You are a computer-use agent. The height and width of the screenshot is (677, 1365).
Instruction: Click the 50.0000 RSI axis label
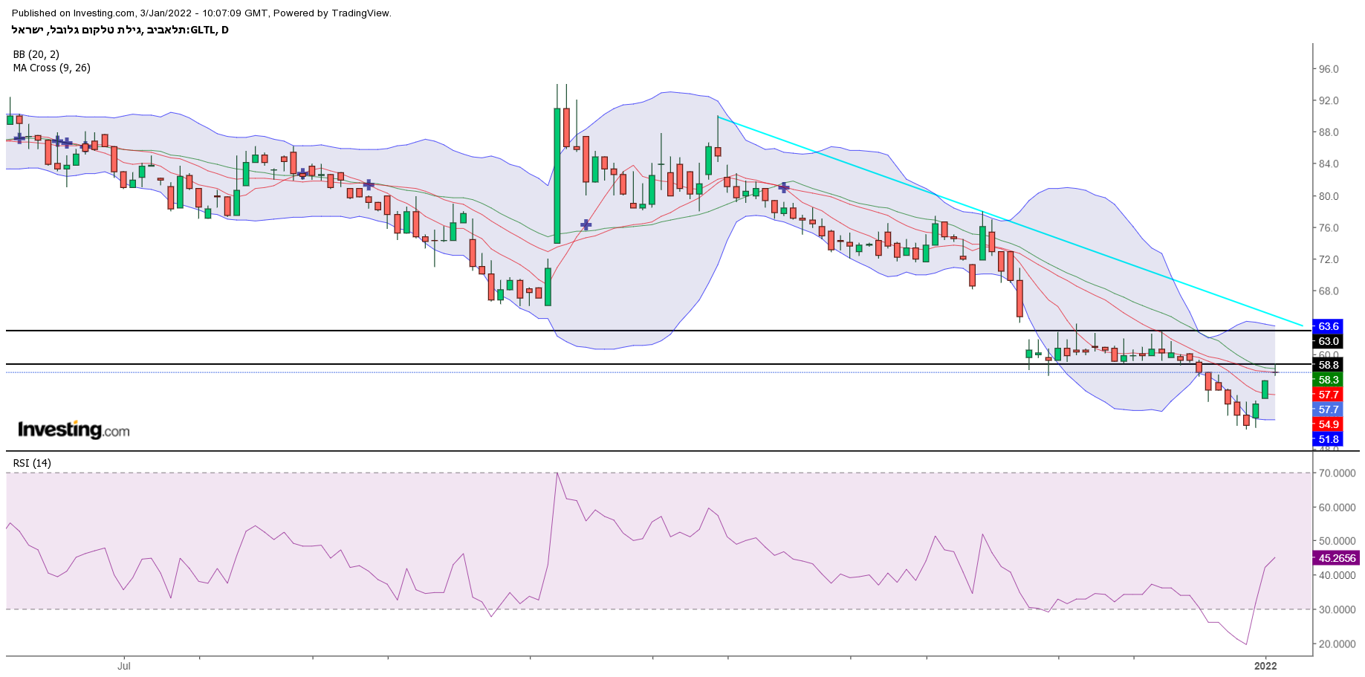pyautogui.click(x=1337, y=541)
